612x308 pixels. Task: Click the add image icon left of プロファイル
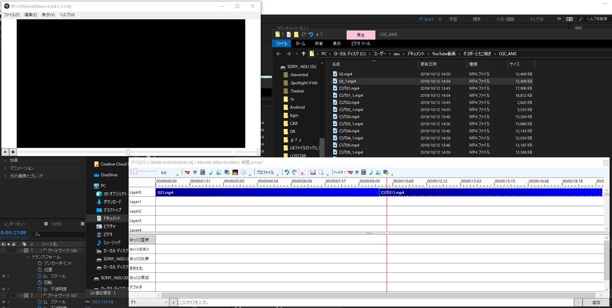(x=219, y=172)
